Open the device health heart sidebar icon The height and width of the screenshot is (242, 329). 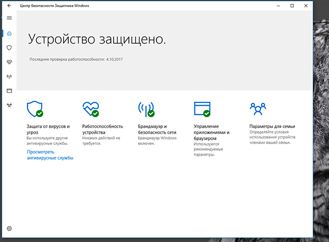pyautogui.click(x=9, y=62)
